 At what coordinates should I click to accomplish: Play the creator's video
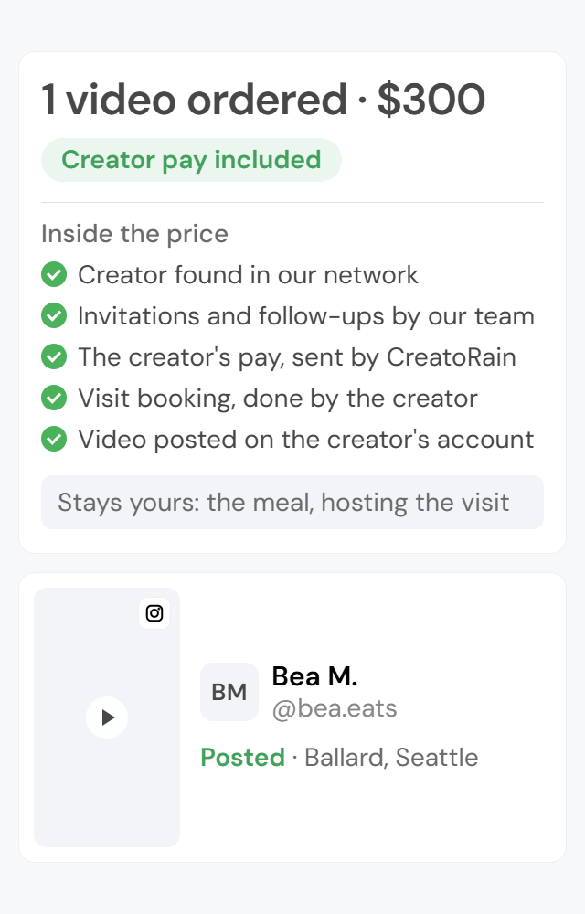click(x=107, y=717)
